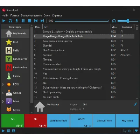Sort by the Клавиша column header
Image resolution: width=140 pixels, height=140 pixels.
(x=127, y=27)
